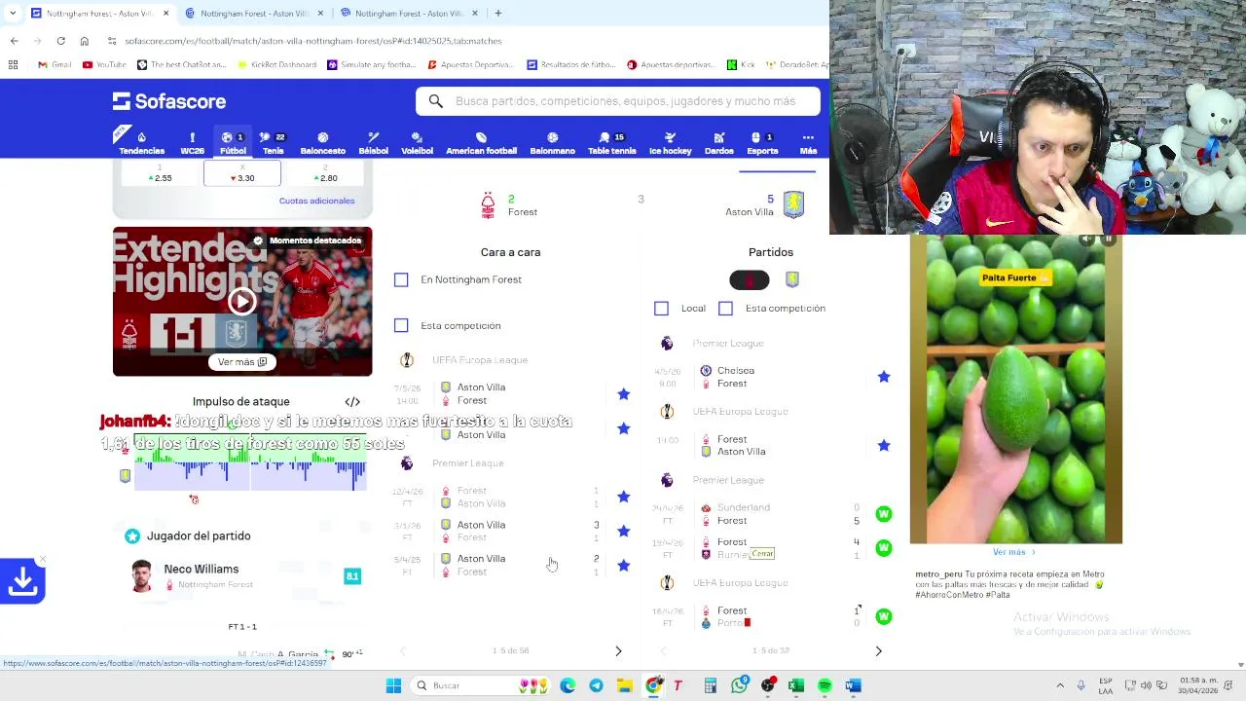
Task: Check Esta competición under Partidos
Action: [x=725, y=309]
